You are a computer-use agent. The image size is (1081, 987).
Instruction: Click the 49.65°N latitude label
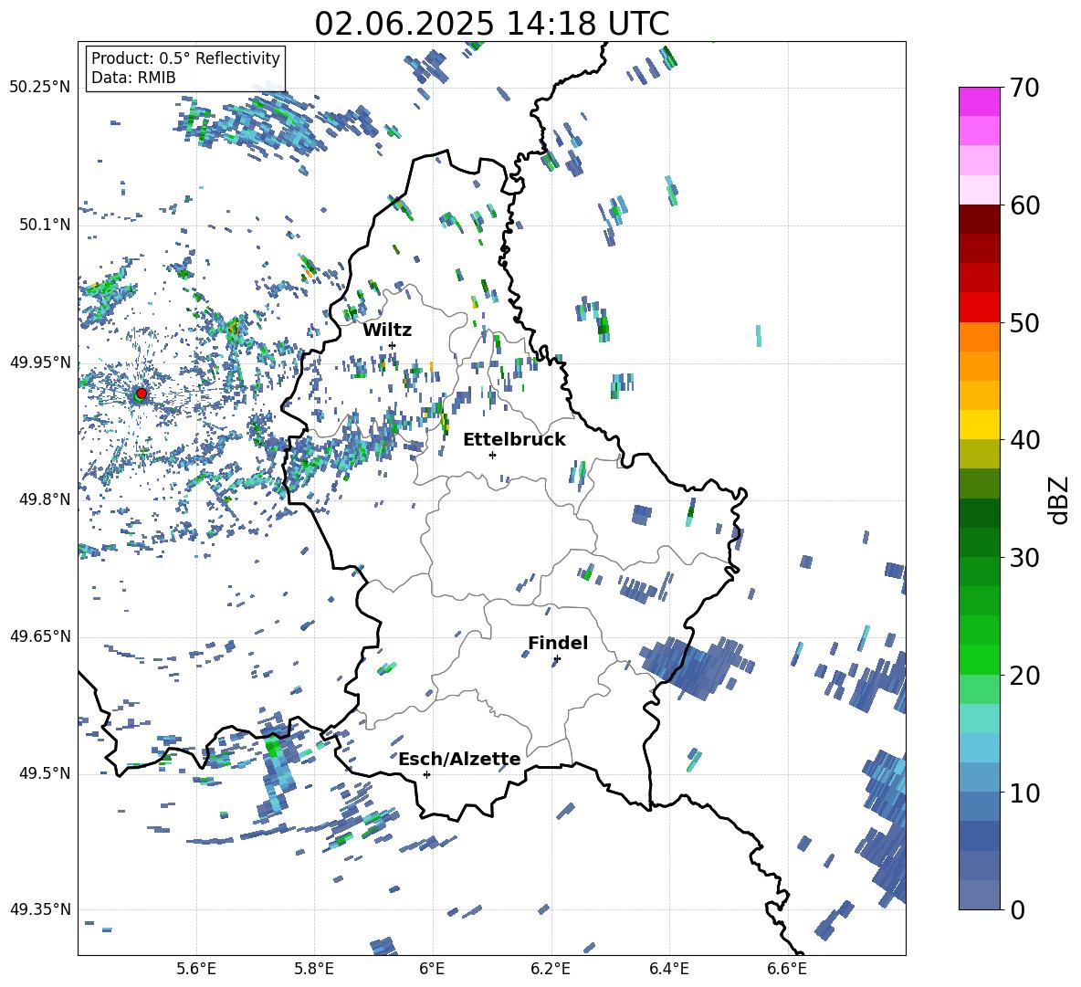(40, 635)
